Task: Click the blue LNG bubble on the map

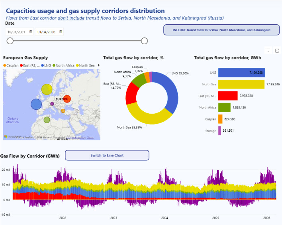Action: (x=36, y=104)
